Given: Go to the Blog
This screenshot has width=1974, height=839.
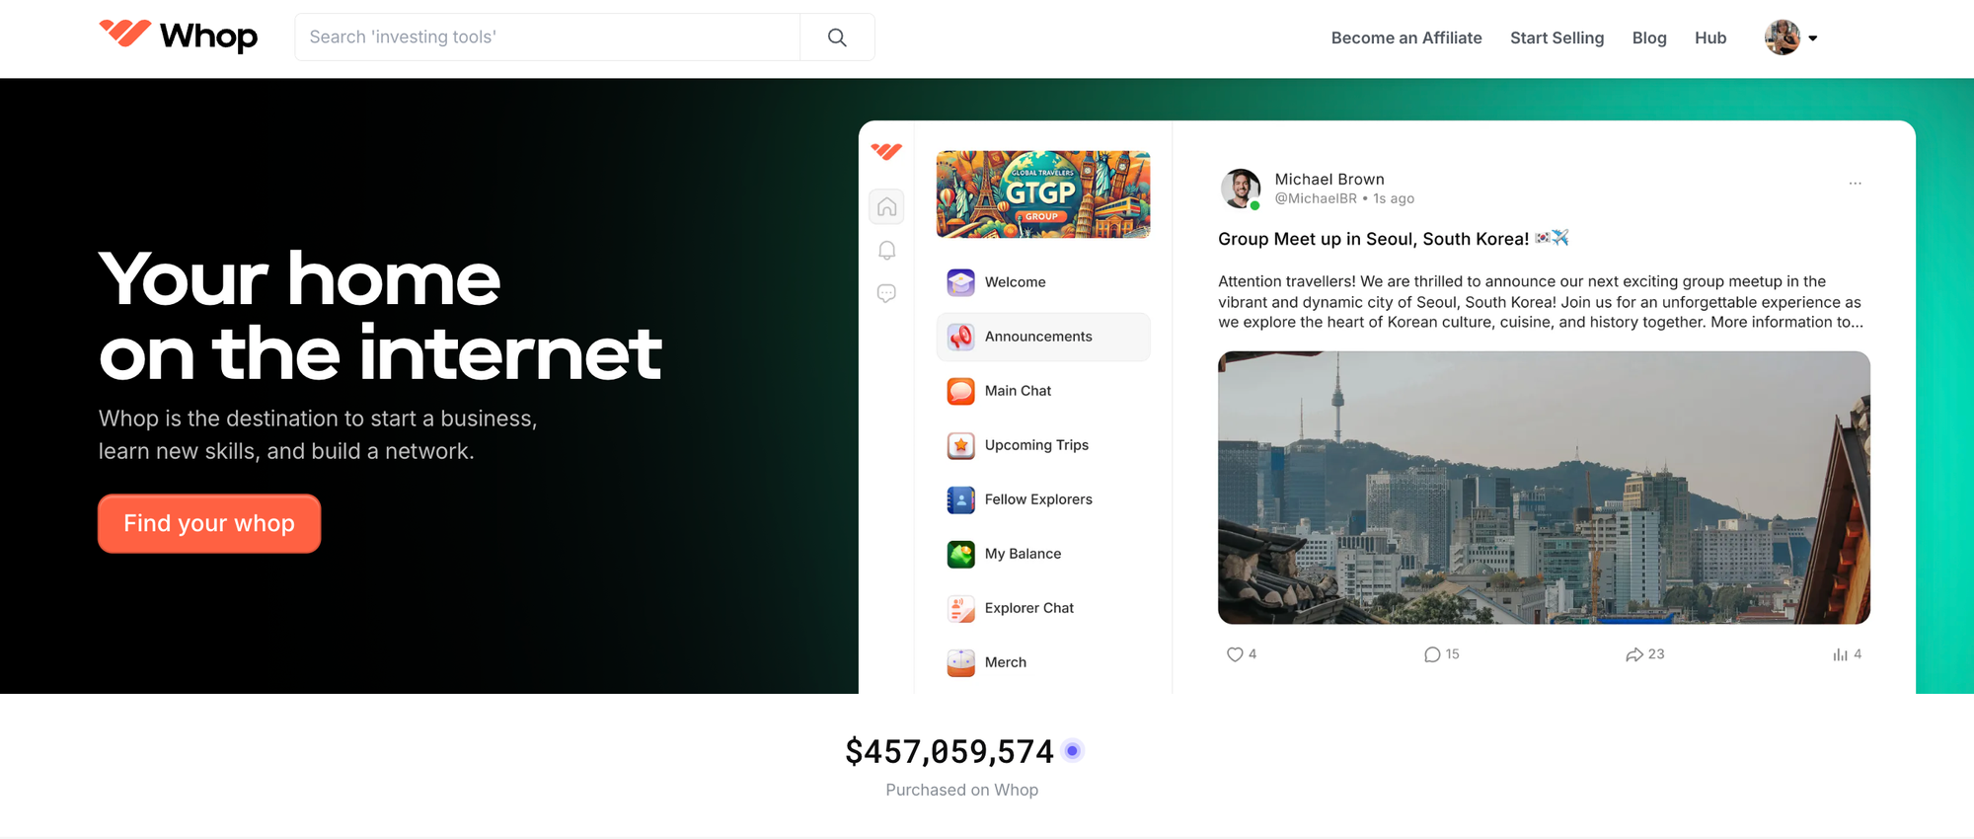Looking at the screenshot, I should (x=1649, y=38).
